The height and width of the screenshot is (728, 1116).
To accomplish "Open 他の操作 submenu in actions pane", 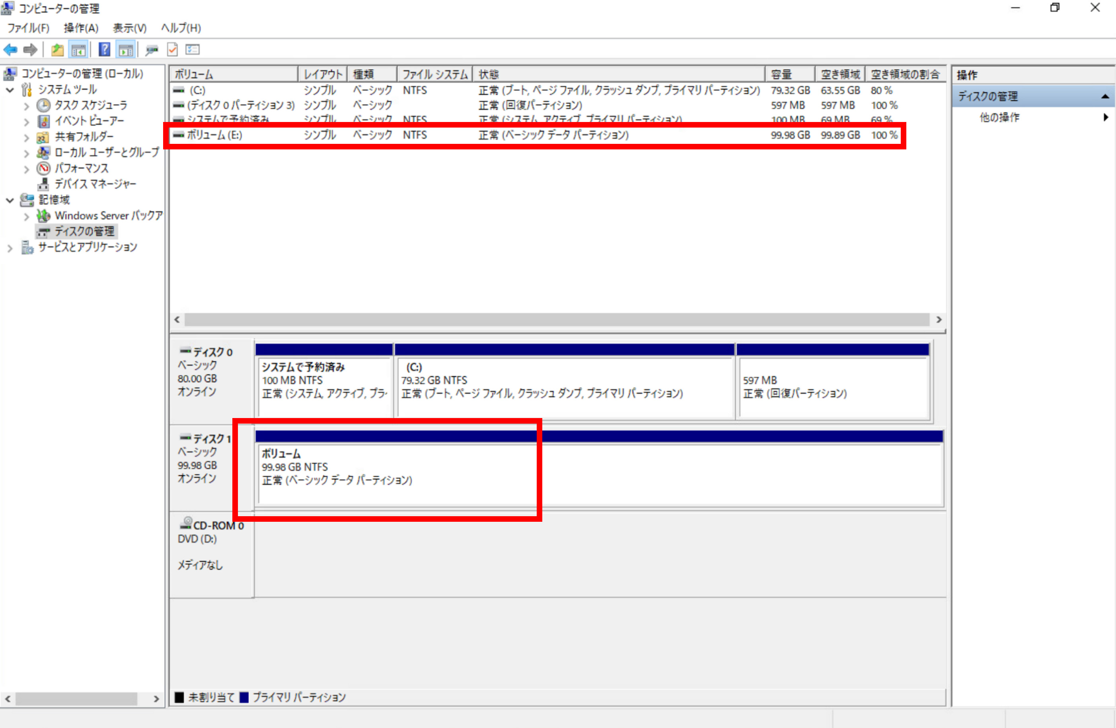I will pos(999,118).
